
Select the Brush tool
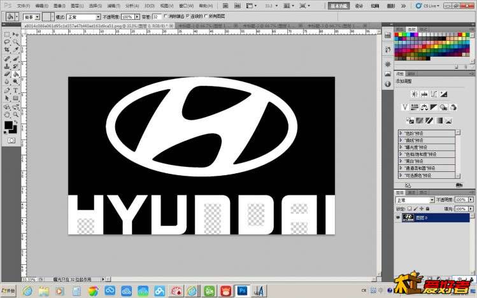tap(15, 59)
